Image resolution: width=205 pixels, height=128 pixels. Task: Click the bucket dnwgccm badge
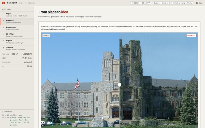pos(161,3)
